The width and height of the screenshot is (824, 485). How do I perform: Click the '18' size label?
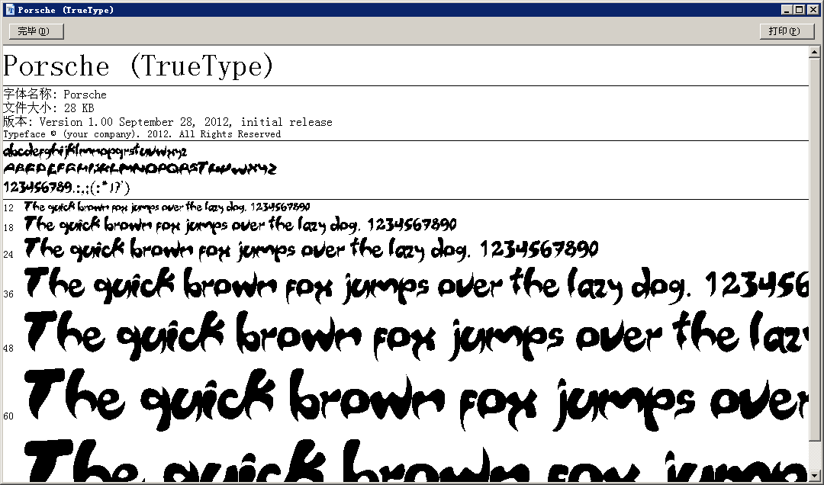(8, 227)
